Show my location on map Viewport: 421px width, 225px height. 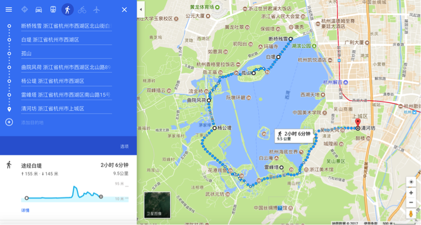pos(411,182)
